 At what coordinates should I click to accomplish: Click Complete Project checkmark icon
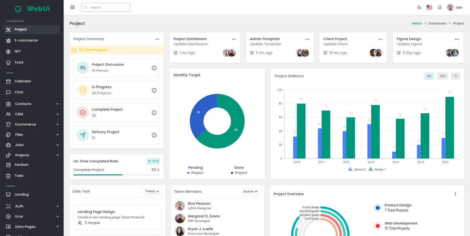click(83, 113)
